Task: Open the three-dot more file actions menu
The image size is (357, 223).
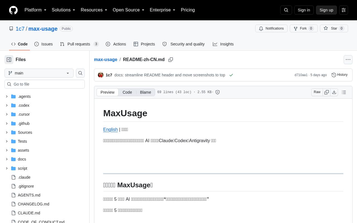Action: [348, 60]
